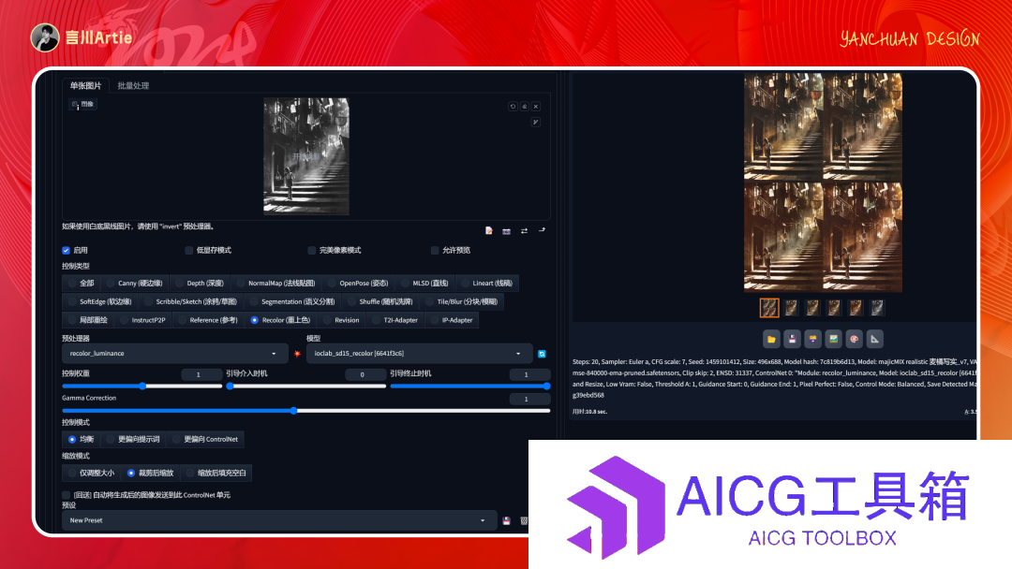Click the red explosion run preprocessor icon

click(297, 354)
